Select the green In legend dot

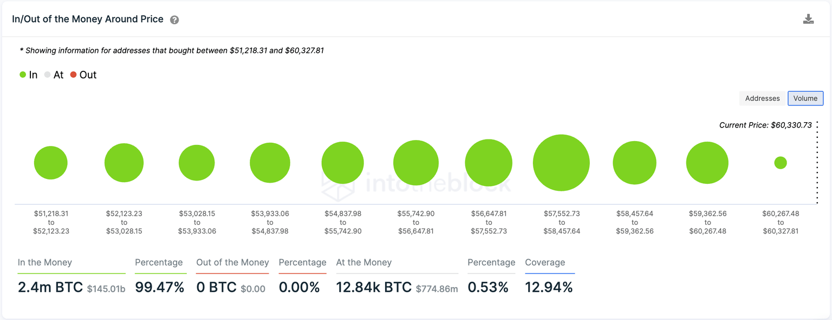point(22,75)
